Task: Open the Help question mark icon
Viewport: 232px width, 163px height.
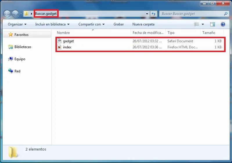Action: (223, 24)
